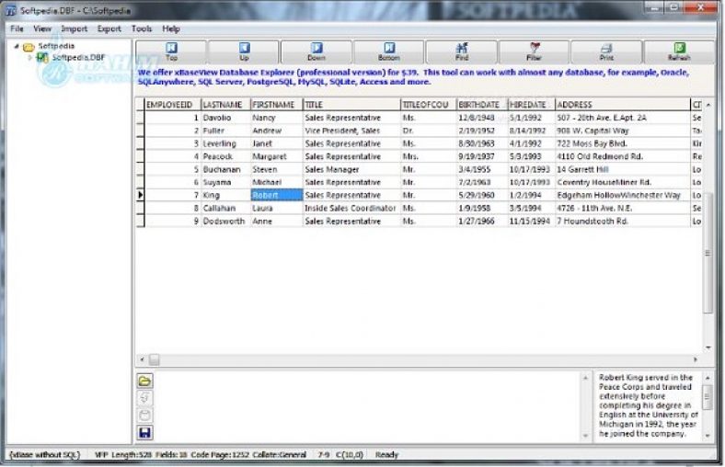Image resolution: width=725 pixels, height=467 pixels.
Task: Open the Tools menu
Action: (x=142, y=28)
